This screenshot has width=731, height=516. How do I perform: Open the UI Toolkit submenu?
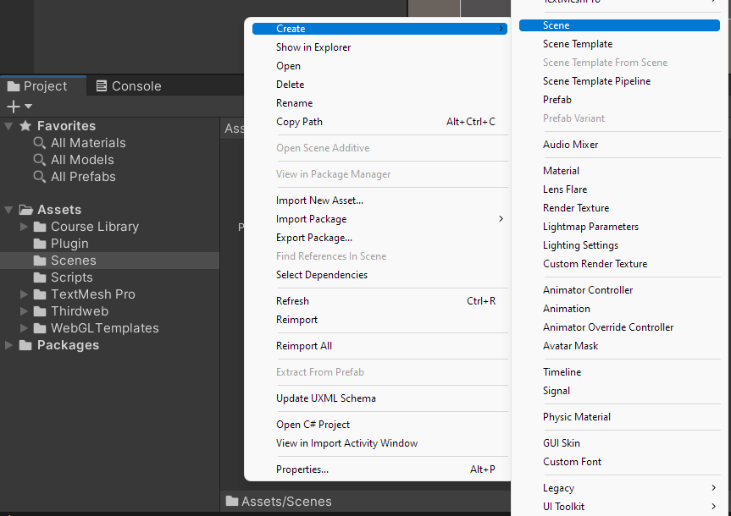(619, 506)
